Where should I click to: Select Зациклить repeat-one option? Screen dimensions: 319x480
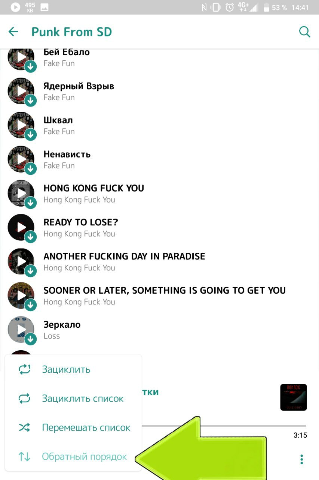[x=73, y=369]
